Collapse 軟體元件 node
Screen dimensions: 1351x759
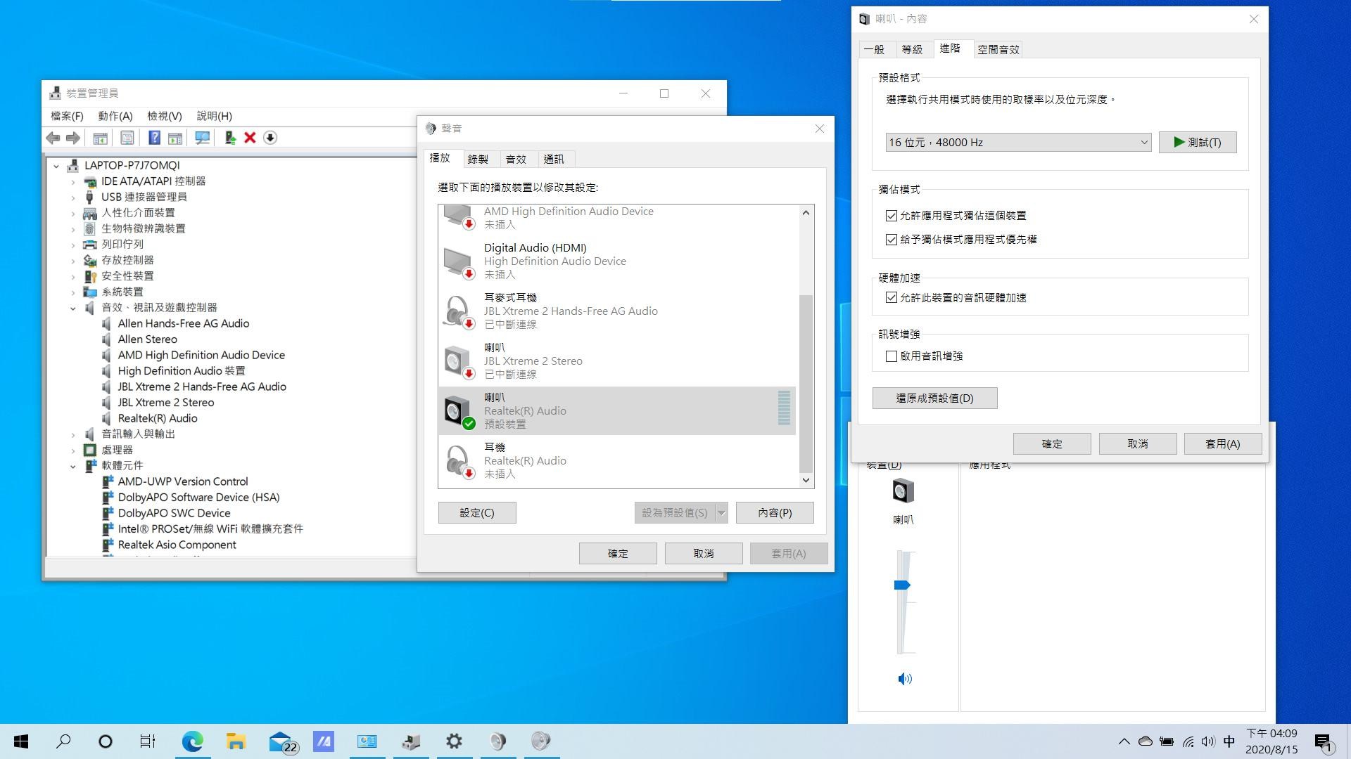(x=73, y=466)
